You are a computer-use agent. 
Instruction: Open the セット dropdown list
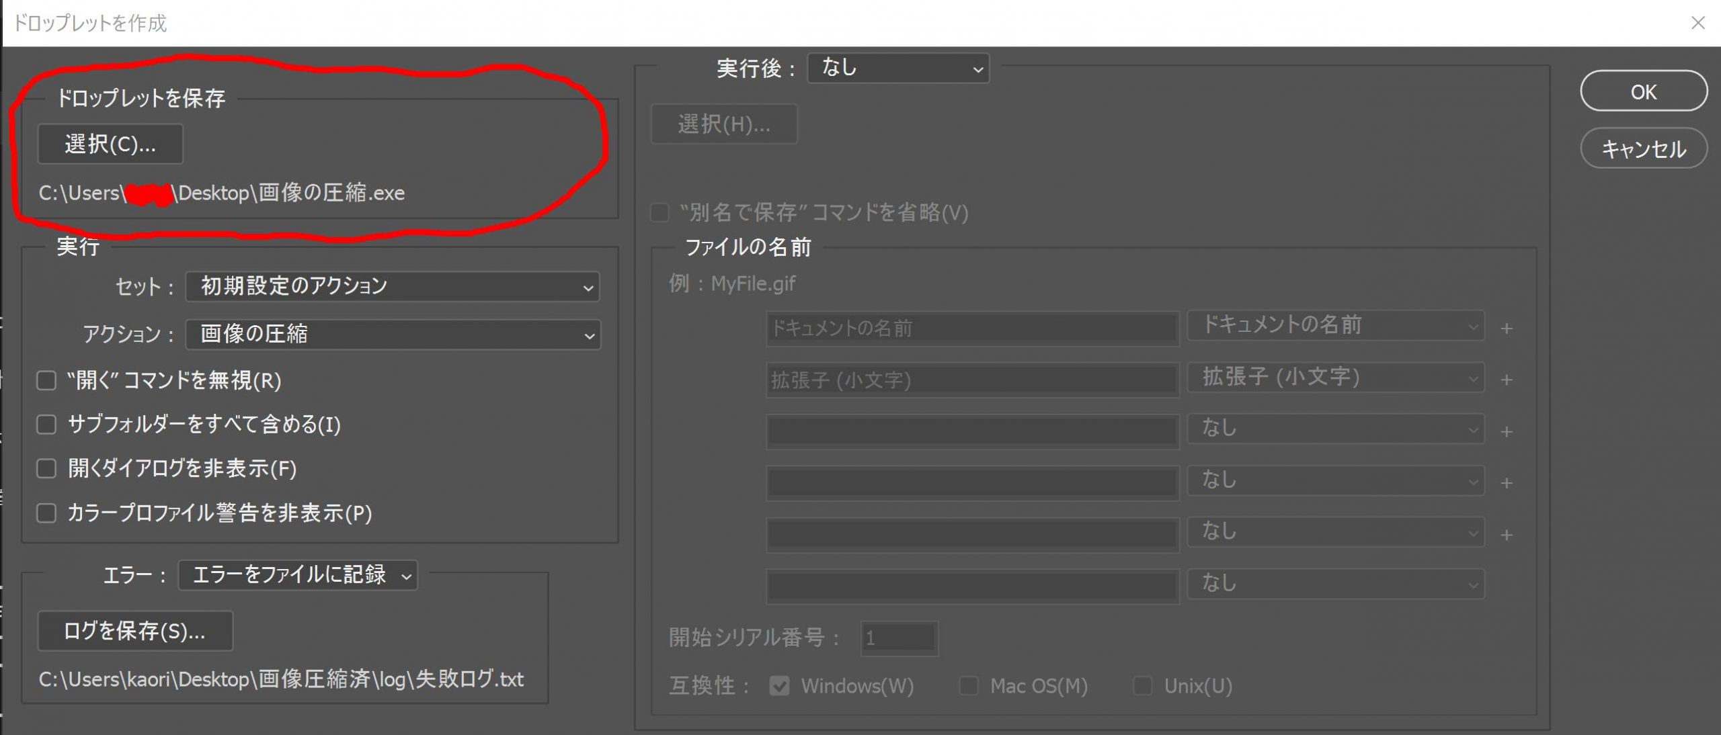coord(392,287)
